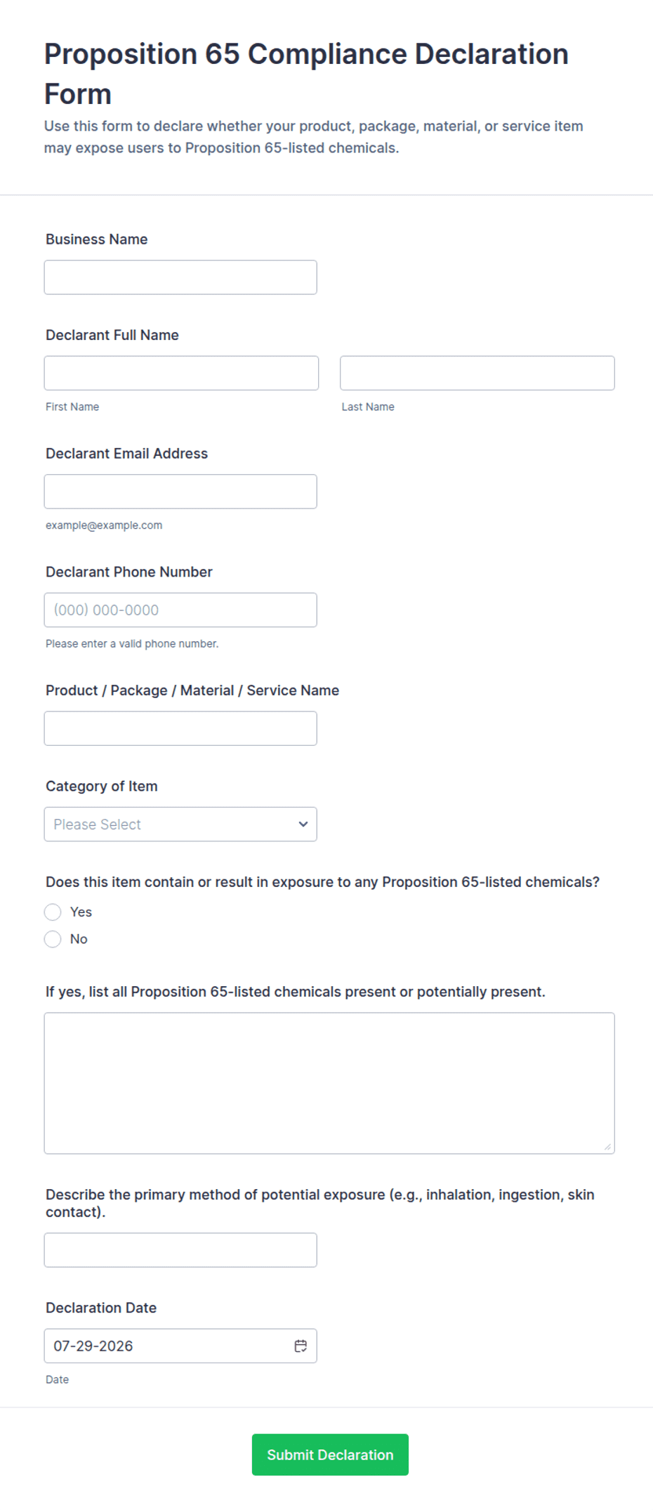Screen dimensions: 653x1510
Task: Click the form title heading
Action: point(306,74)
